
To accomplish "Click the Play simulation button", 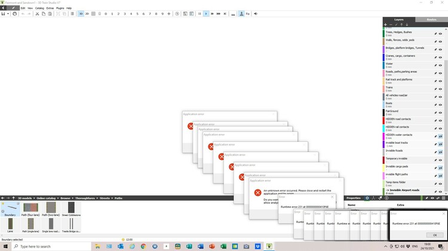I will (x=206, y=14).
